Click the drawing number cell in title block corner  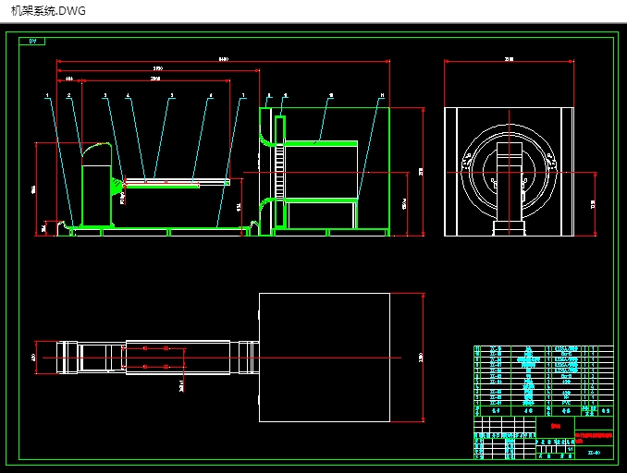click(x=594, y=453)
